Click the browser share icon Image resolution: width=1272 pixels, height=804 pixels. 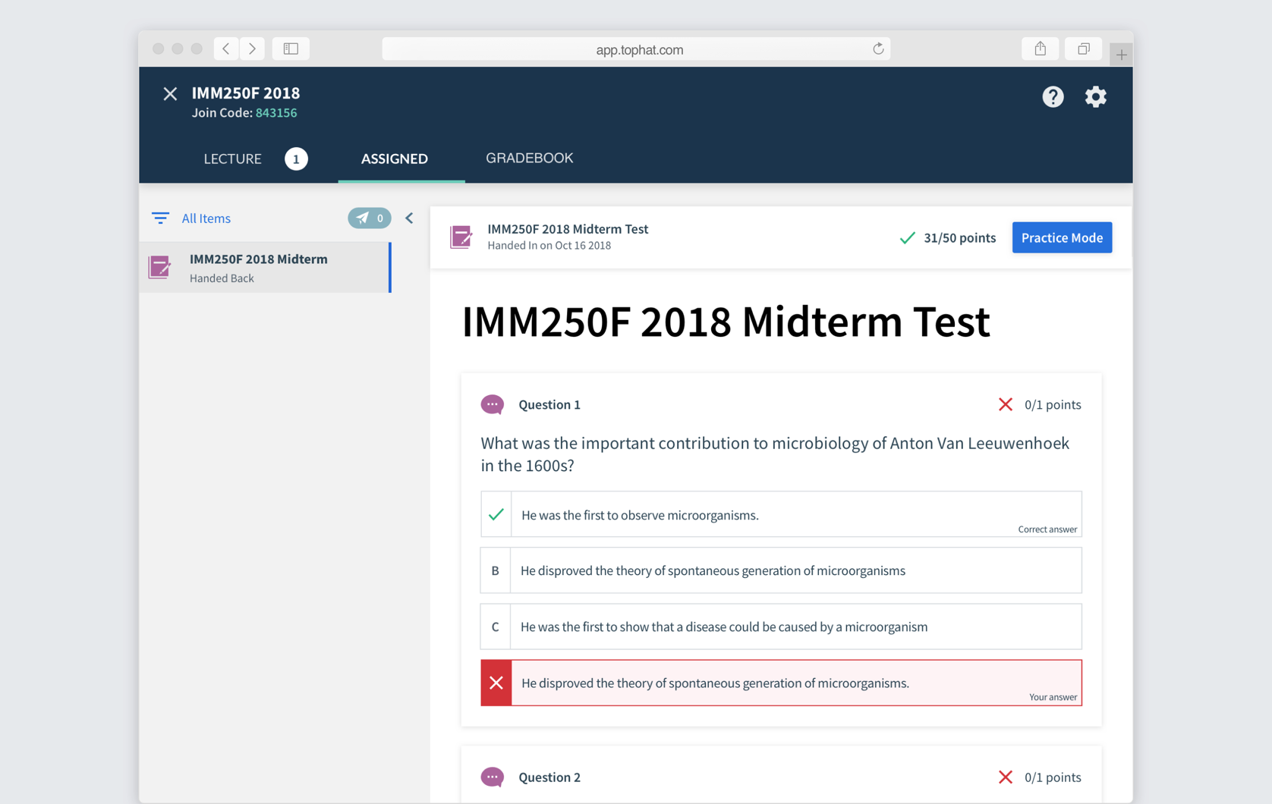[1040, 49]
